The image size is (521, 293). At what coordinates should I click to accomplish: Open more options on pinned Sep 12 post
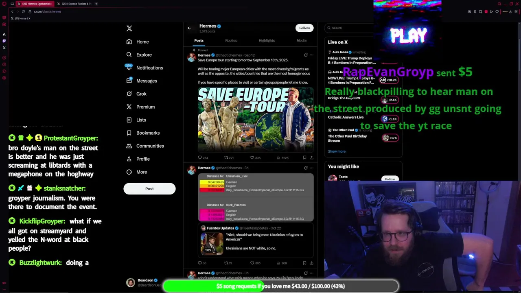(x=312, y=55)
